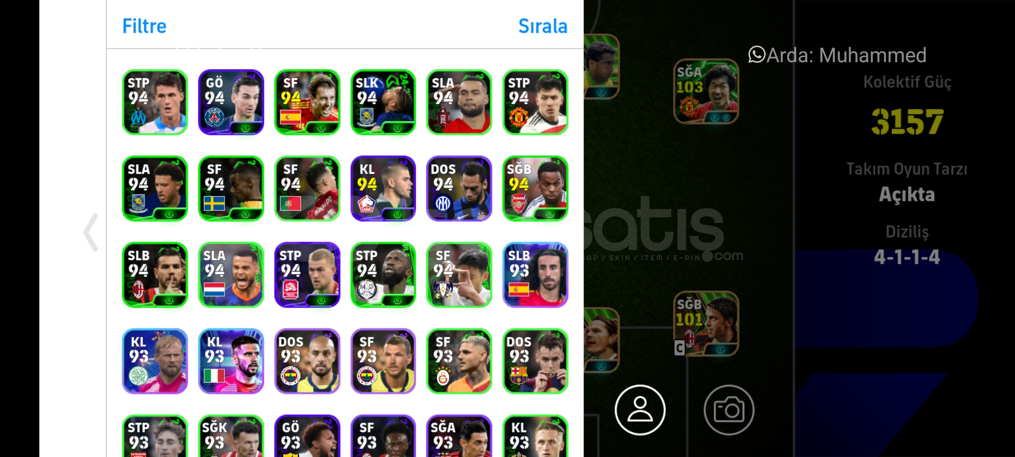
Task: Pick STP 94 Manchester United card
Action: (x=535, y=102)
